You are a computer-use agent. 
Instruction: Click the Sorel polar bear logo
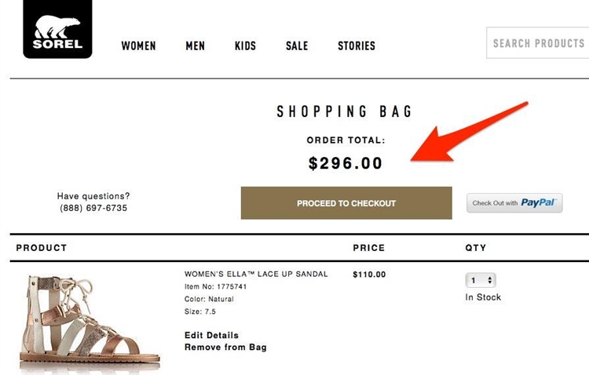[57, 29]
